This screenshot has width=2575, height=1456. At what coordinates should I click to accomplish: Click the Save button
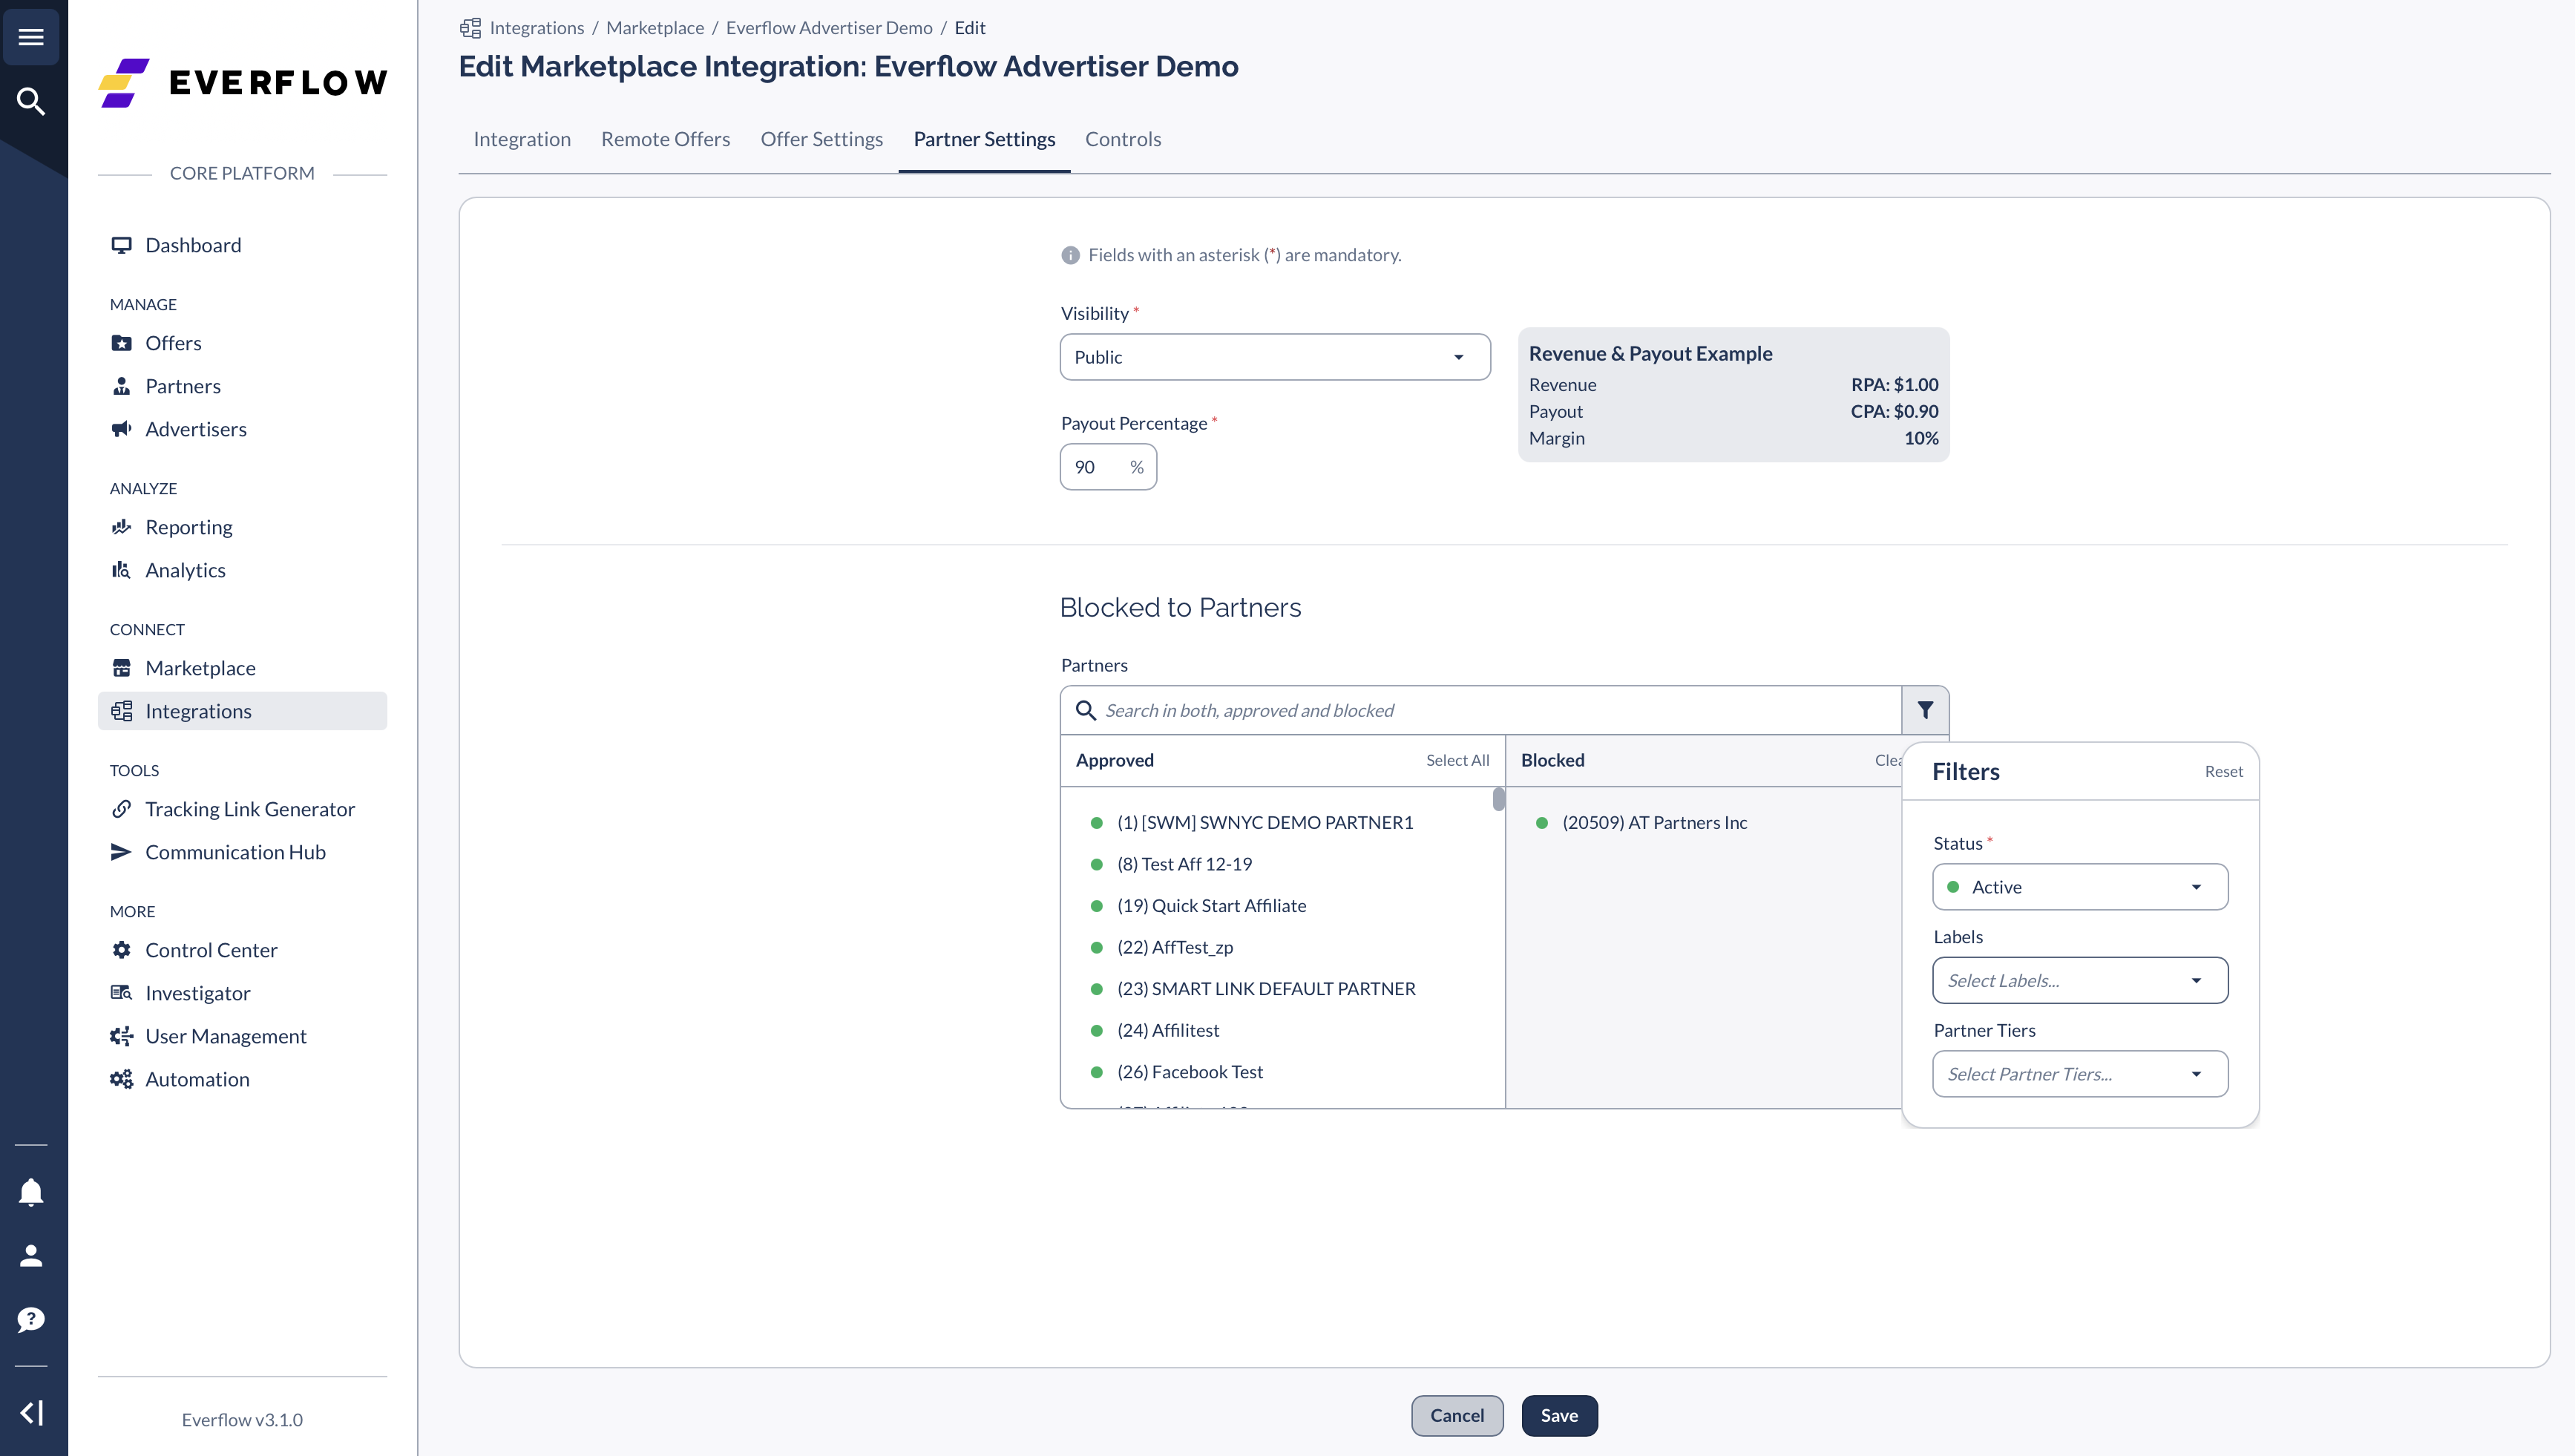[x=1559, y=1415]
